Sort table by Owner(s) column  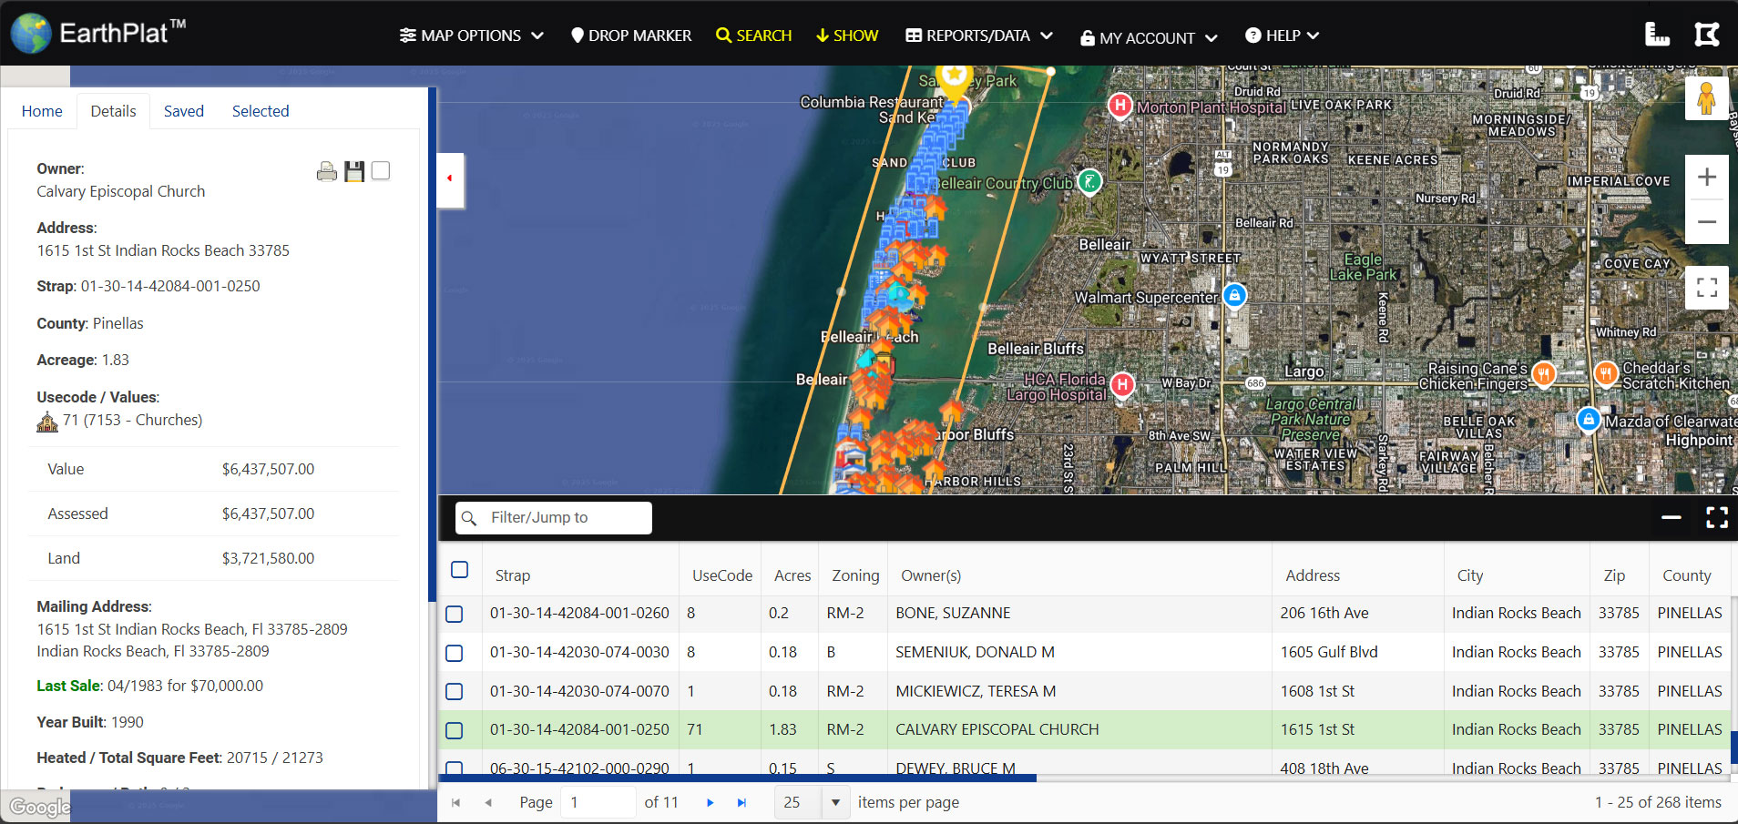[x=931, y=575]
